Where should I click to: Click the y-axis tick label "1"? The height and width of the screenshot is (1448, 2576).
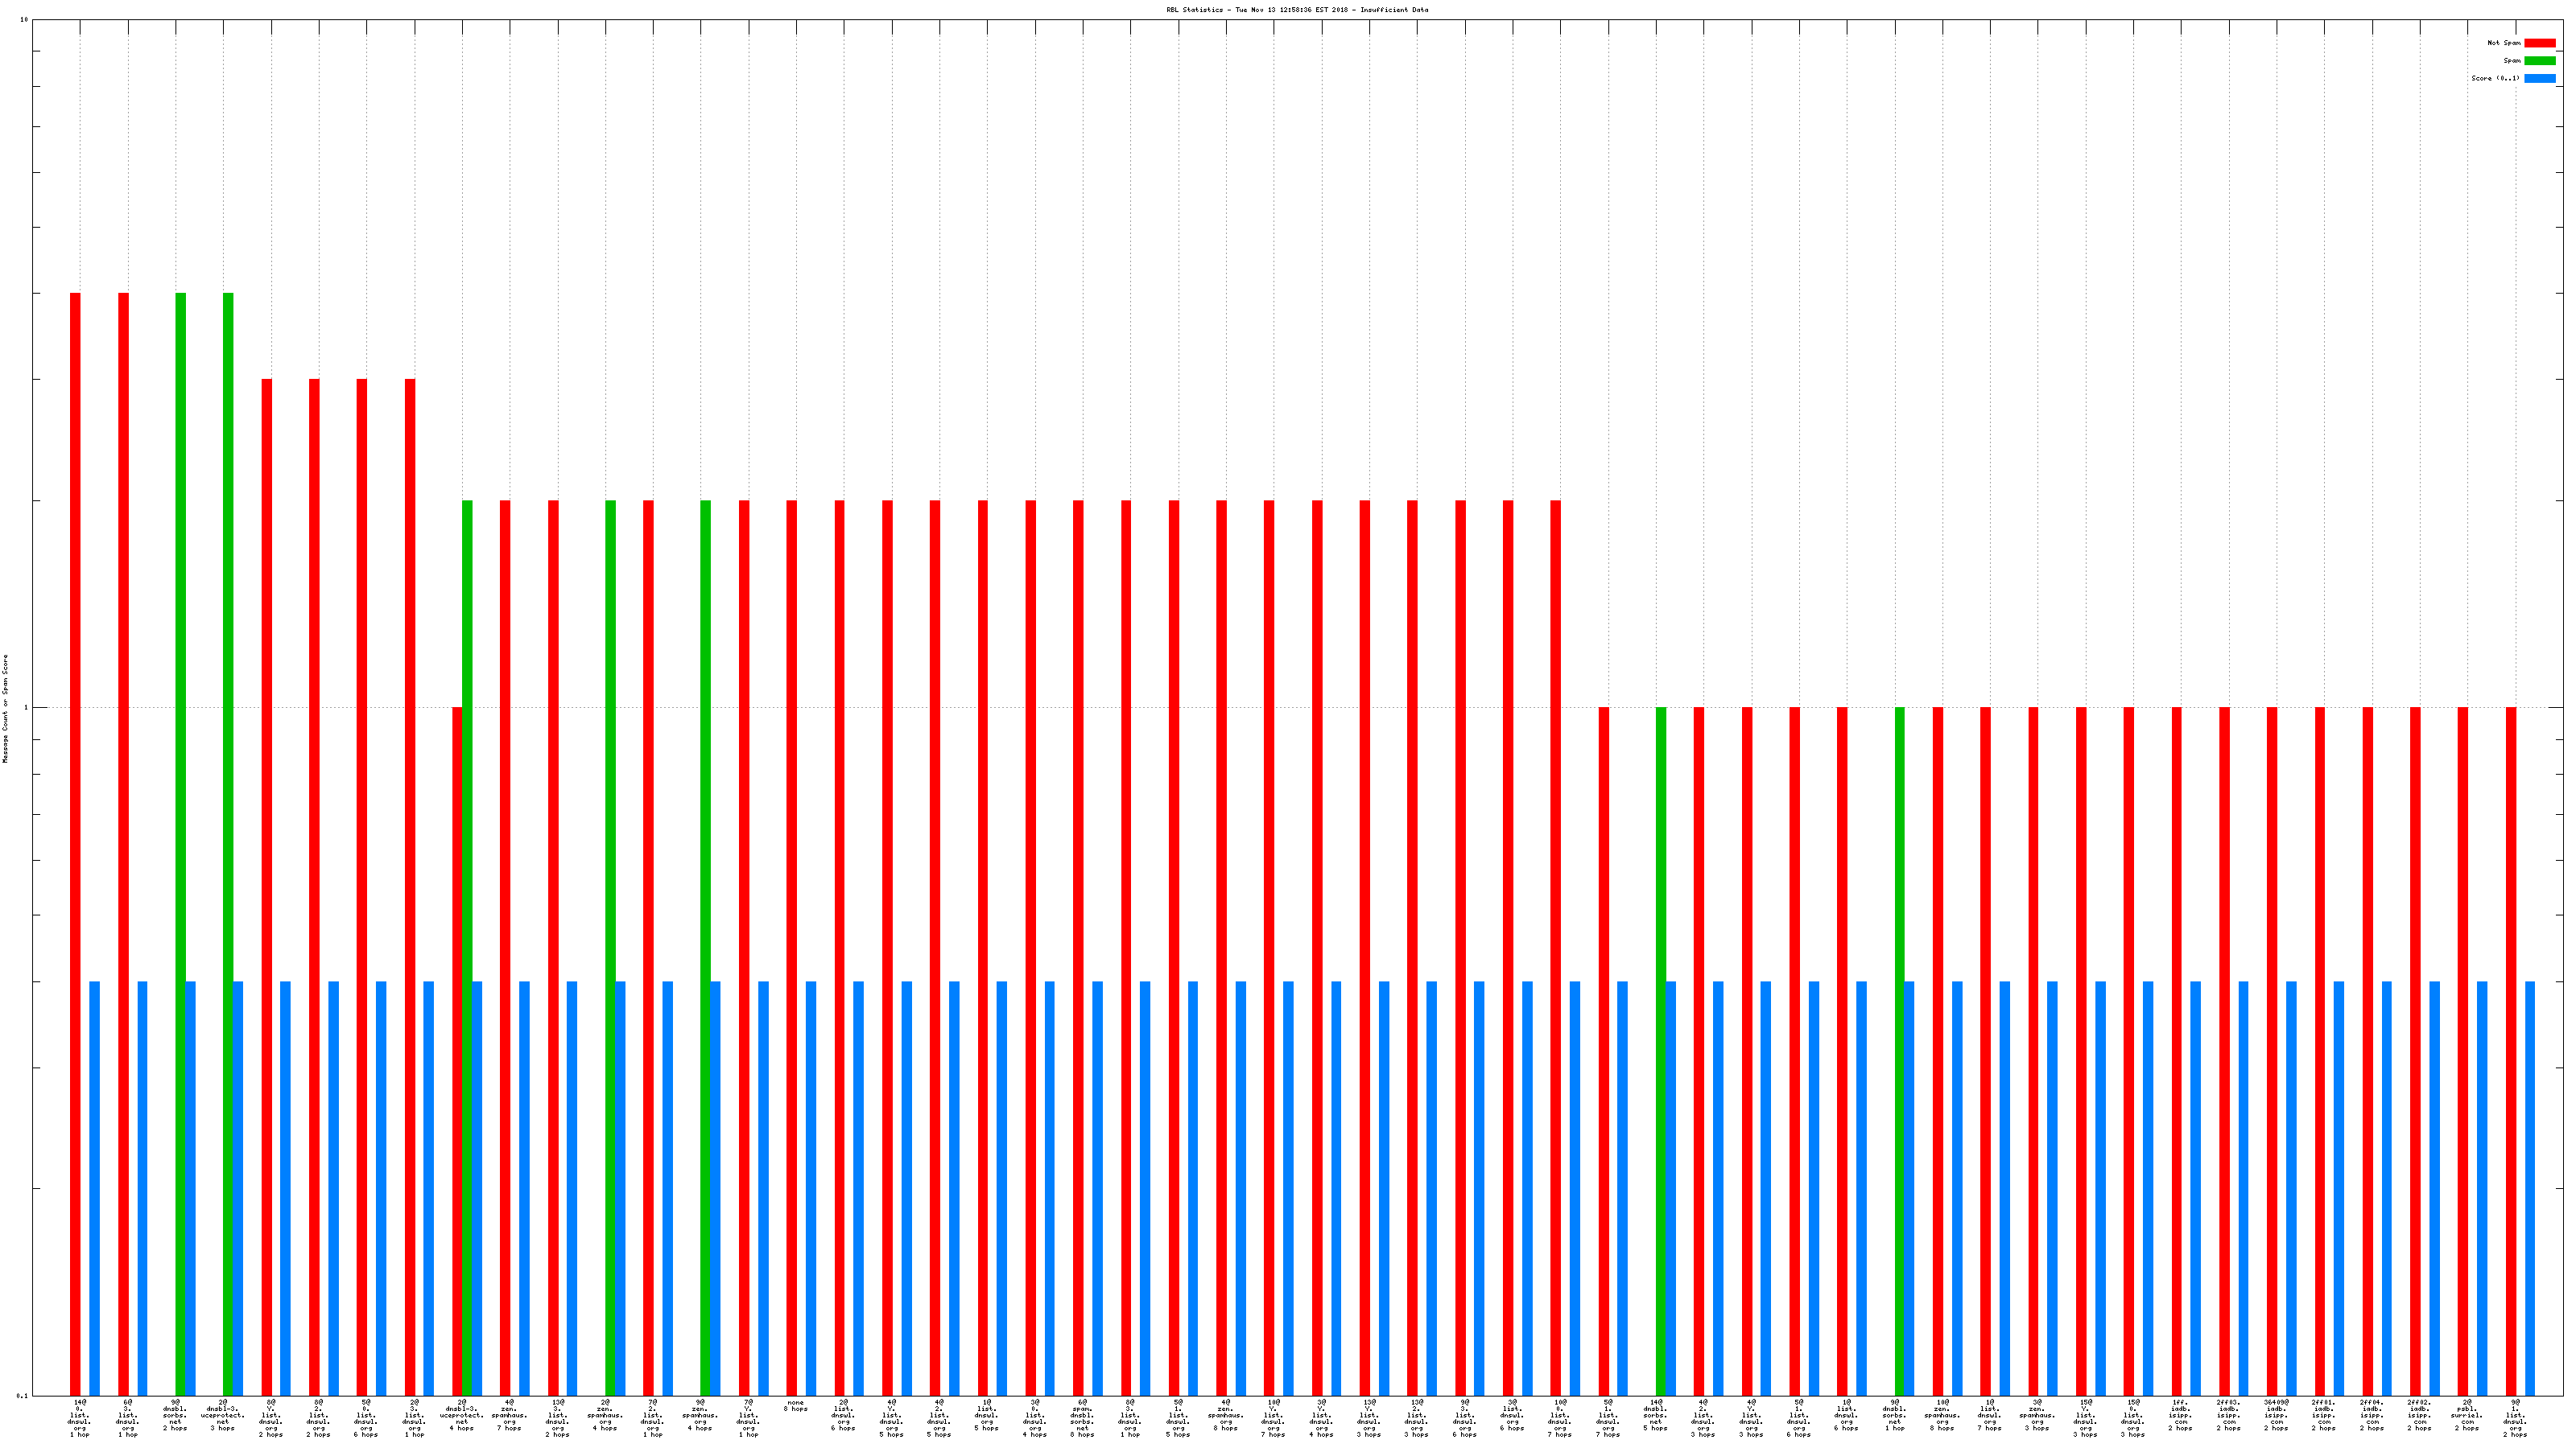point(25,709)
